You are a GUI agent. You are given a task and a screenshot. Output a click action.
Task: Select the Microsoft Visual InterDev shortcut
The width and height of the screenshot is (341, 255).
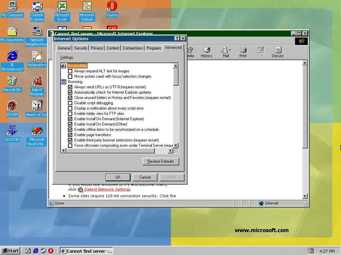click(37, 136)
